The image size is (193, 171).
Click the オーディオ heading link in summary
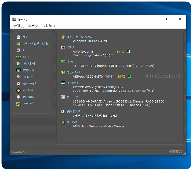[x=72, y=122]
